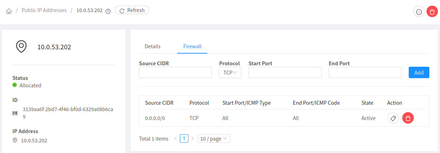This screenshot has width=440, height=153.
Task: Click the red trash icon in header
Action: (432, 12)
